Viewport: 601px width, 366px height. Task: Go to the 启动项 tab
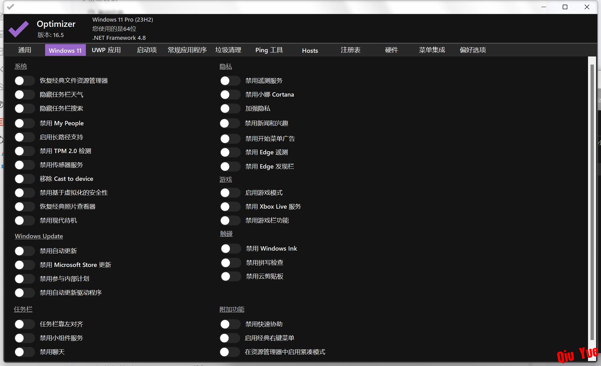147,50
